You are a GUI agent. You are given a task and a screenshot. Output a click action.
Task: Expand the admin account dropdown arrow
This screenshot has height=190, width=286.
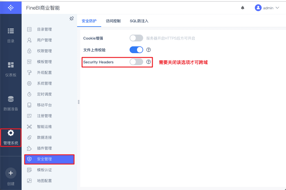[x=277, y=8]
